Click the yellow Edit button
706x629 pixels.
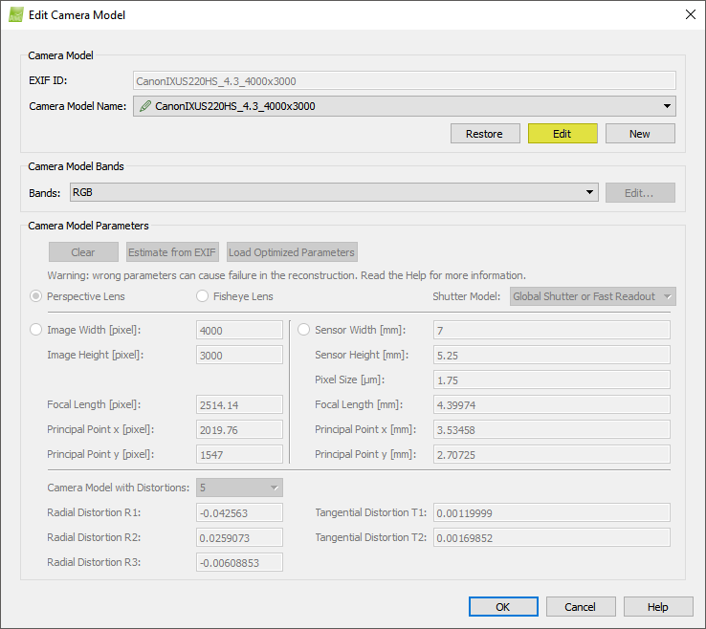point(563,134)
